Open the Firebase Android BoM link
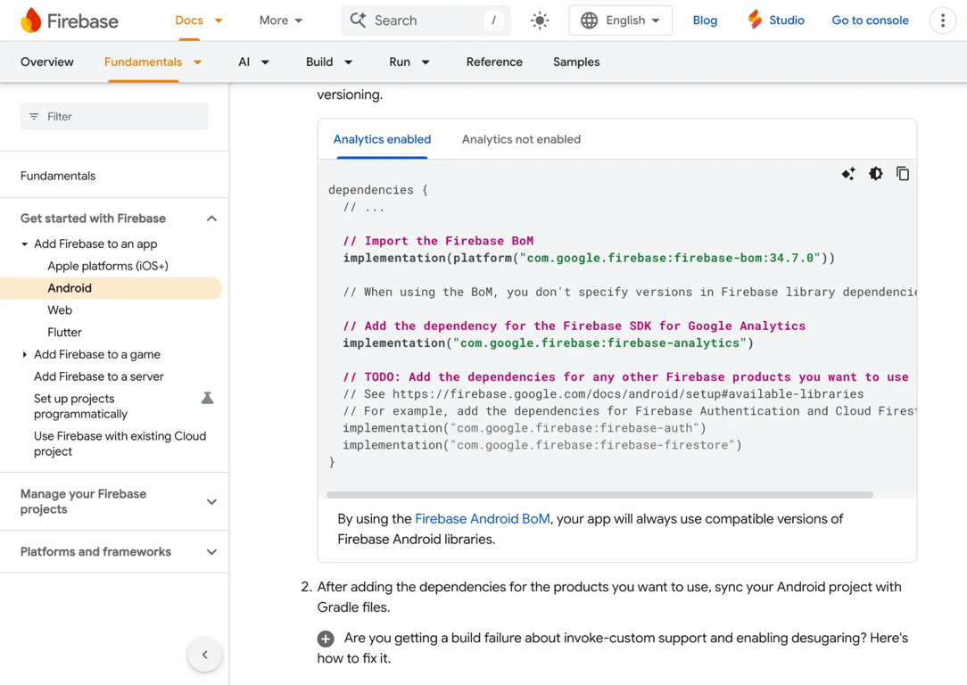This screenshot has height=685, width=967. coord(482,518)
